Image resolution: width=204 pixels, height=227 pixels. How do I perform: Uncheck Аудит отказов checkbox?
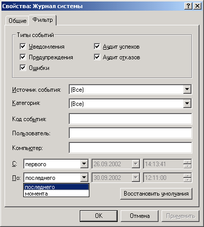[97, 57]
